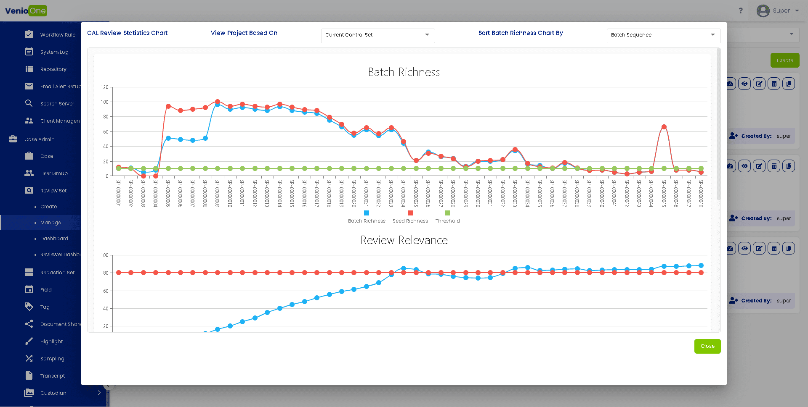The height and width of the screenshot is (407, 808).
Task: Open Email Alert Setup envelope icon
Action: (29, 87)
